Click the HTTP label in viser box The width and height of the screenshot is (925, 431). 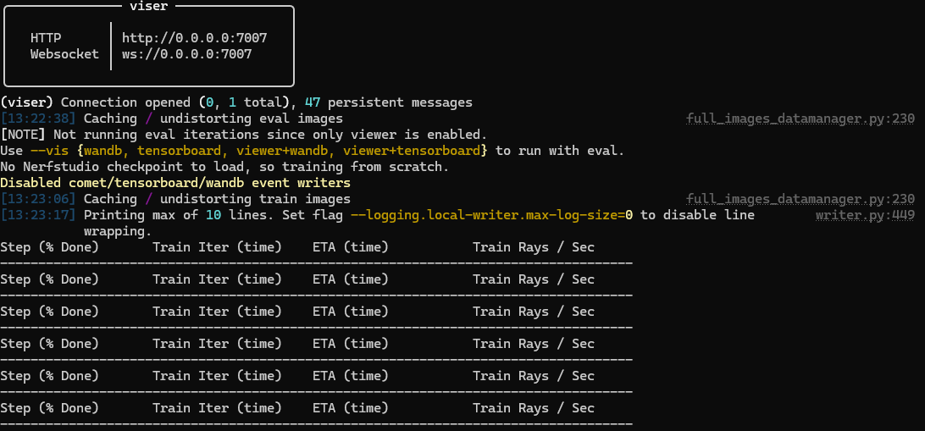[46, 38]
